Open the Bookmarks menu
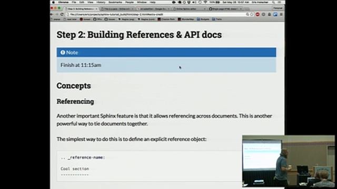The height and width of the screenshot is (189, 337). (x=115, y=2)
